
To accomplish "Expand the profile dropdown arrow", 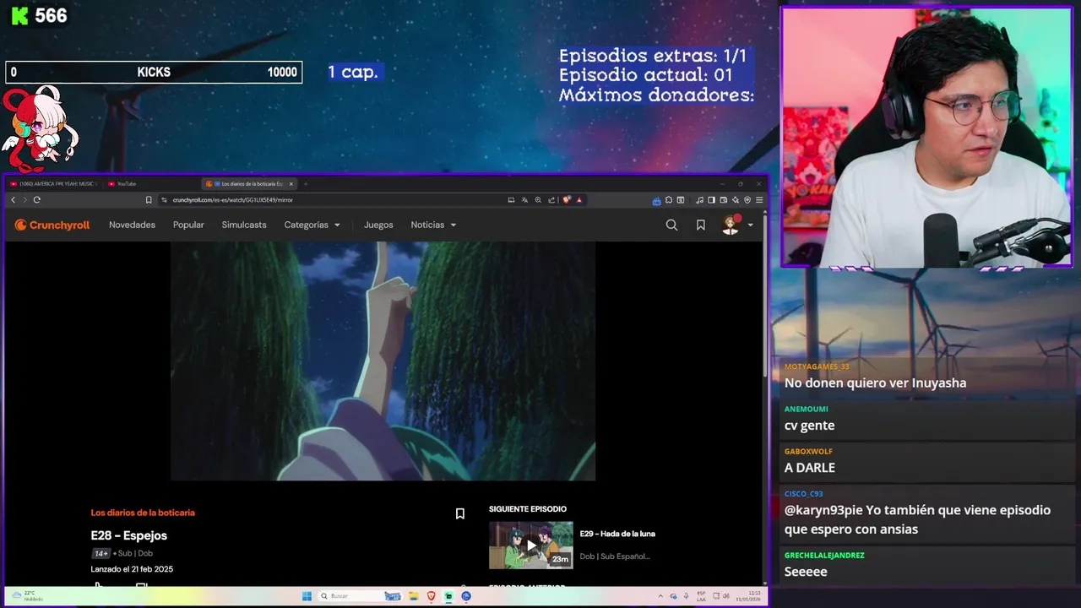I will [750, 225].
